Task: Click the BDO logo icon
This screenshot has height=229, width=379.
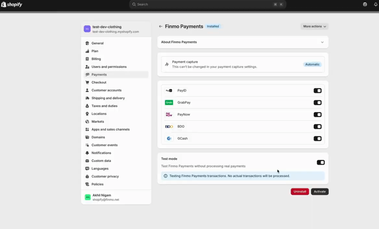Action: 169,126
